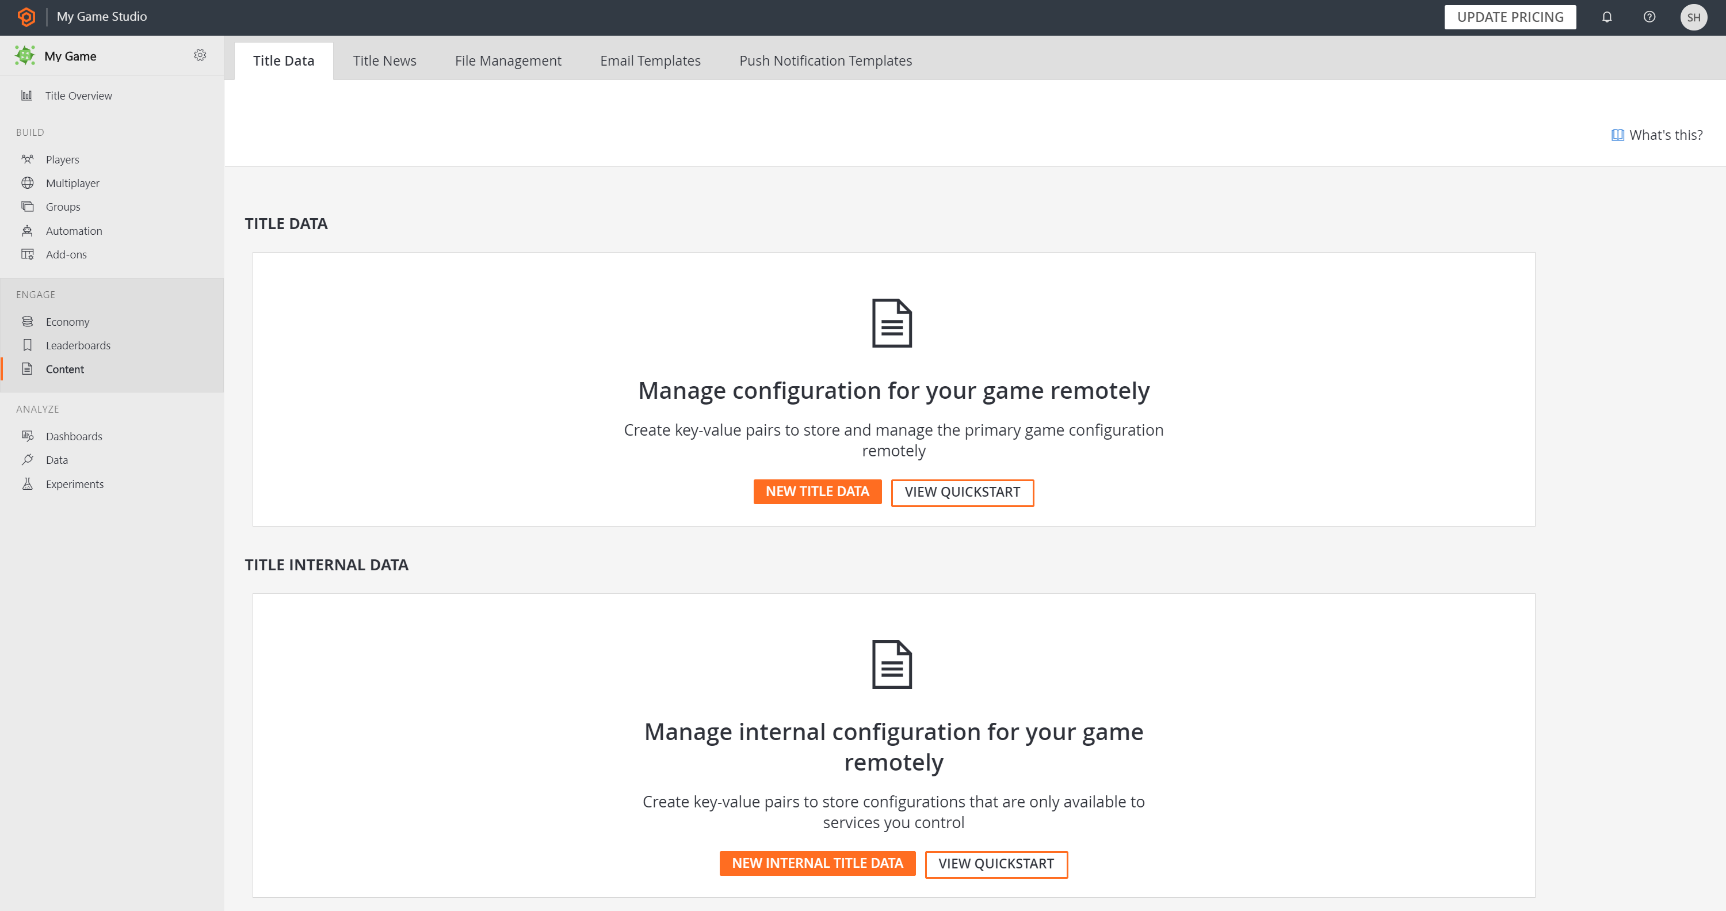This screenshot has height=911, width=1726.
Task: Go to Title Overview
Action: click(78, 95)
